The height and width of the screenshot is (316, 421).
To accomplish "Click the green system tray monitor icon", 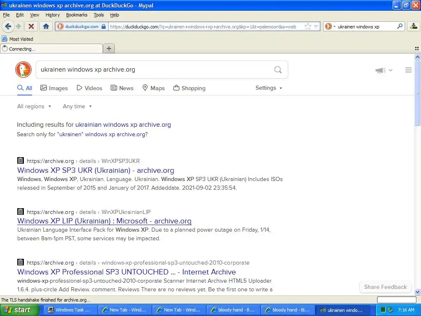I will click(x=384, y=310).
